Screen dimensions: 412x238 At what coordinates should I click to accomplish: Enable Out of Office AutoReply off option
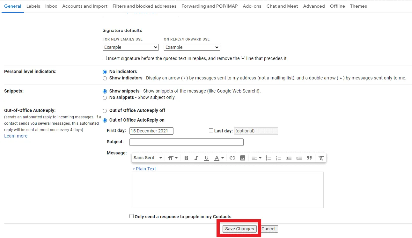tap(105, 111)
